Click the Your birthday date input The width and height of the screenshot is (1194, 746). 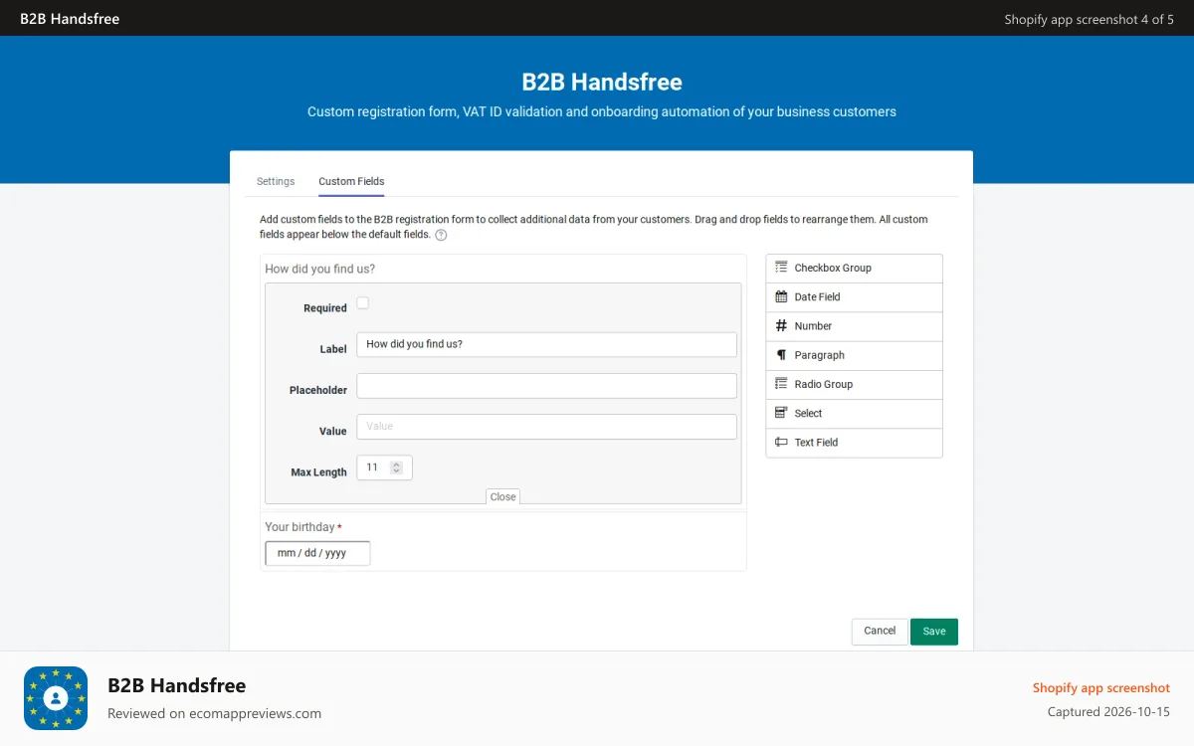317,553
